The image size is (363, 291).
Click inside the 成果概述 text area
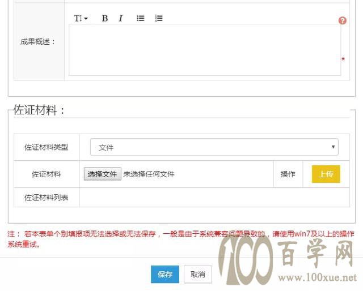tap(205, 50)
